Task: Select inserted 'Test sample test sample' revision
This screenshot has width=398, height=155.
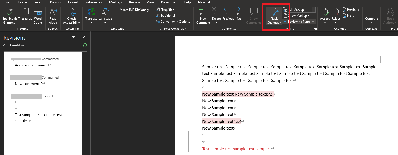Action: (38, 118)
